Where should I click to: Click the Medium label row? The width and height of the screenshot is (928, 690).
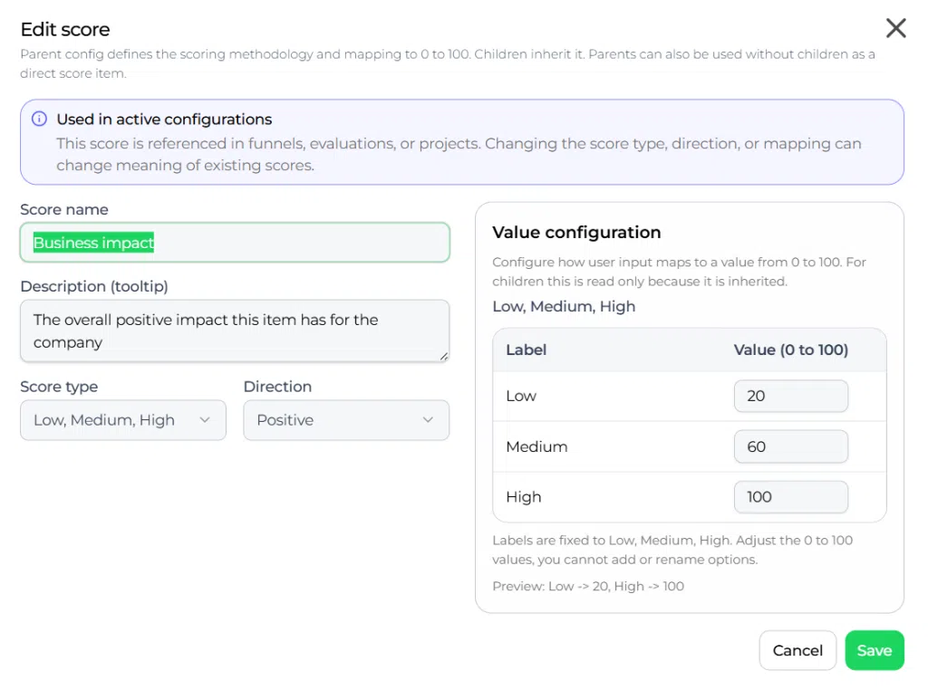coord(690,446)
